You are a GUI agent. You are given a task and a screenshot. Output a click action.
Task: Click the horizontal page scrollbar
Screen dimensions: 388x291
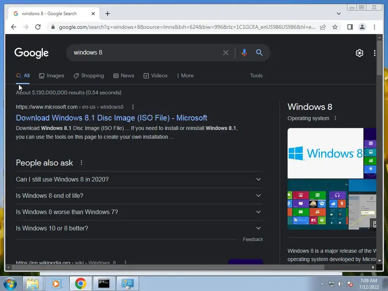[168, 267]
